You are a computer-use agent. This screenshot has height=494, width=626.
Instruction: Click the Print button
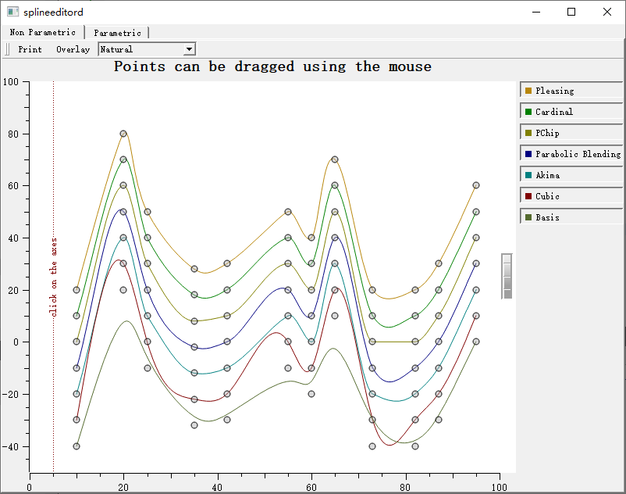point(30,48)
